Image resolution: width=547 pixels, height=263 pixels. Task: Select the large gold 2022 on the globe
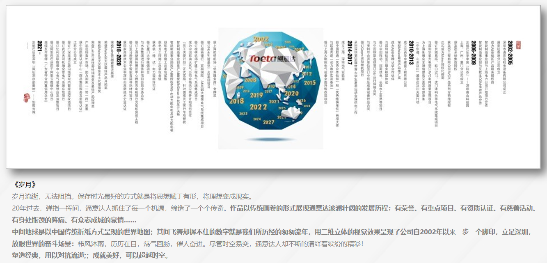point(258,107)
